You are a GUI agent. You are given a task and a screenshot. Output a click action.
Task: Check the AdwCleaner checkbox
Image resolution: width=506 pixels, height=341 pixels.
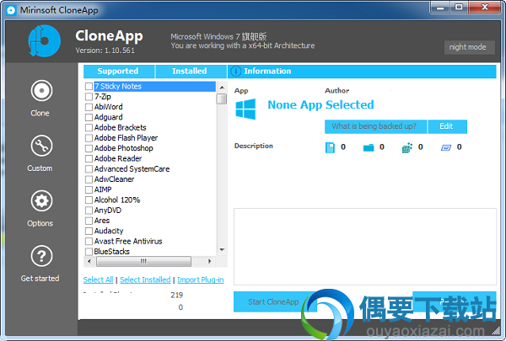tap(89, 179)
